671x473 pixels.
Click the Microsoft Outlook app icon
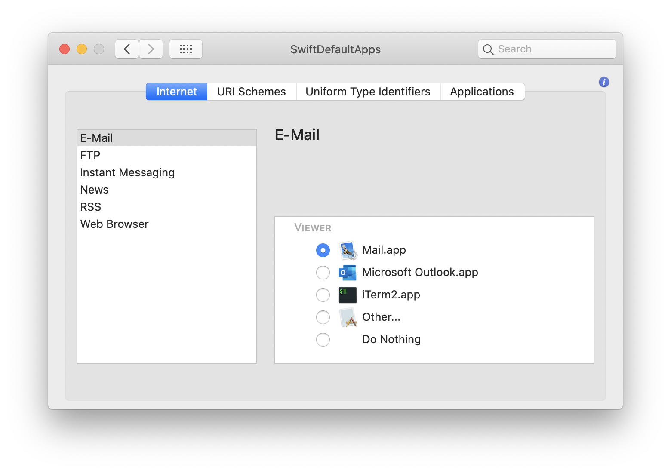click(348, 273)
